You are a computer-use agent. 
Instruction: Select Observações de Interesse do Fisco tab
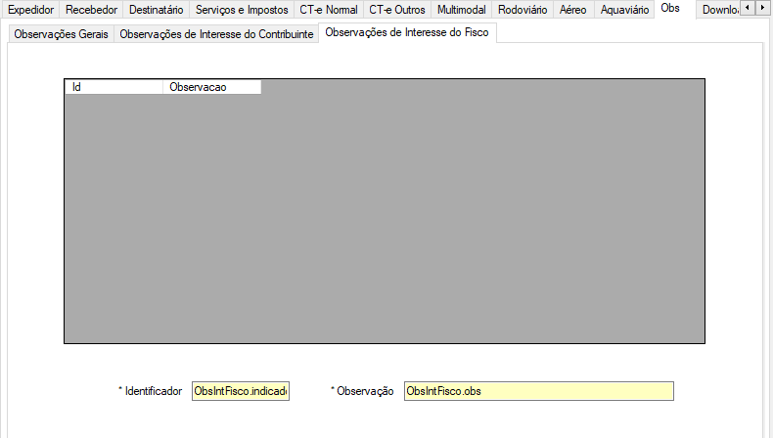(407, 32)
